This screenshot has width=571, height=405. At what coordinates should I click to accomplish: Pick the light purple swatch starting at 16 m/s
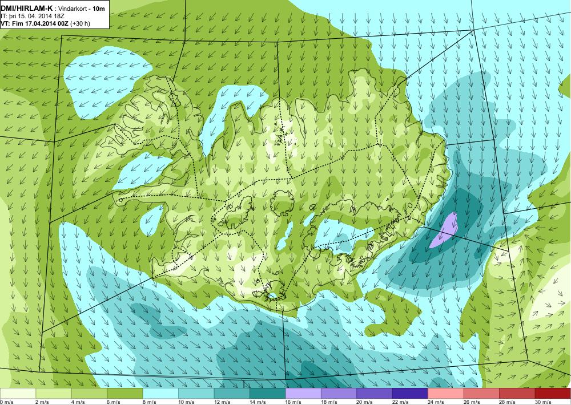(x=303, y=394)
